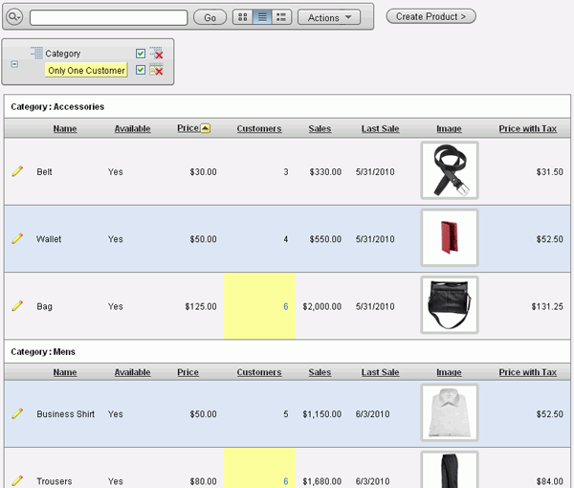
Task: Open the Trousers product image
Action: pos(450,470)
